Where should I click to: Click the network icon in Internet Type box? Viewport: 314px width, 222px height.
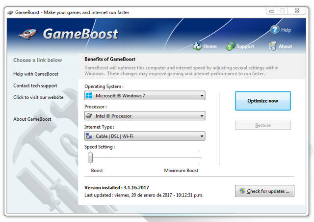[x=89, y=136]
